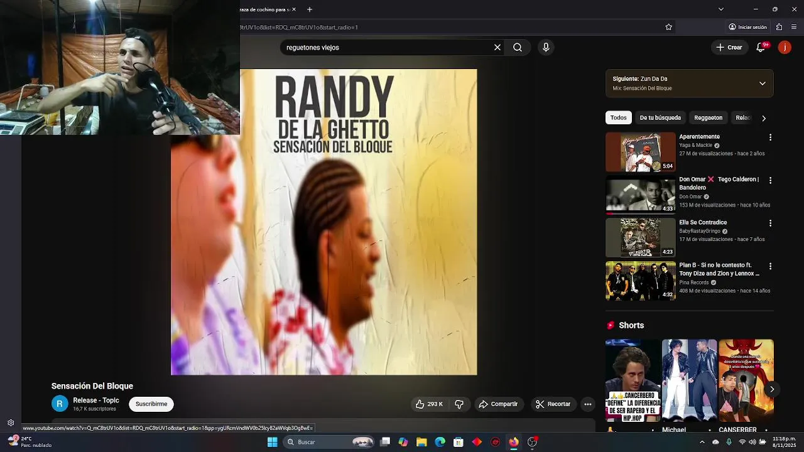This screenshot has width=804, height=452.
Task: Open the gear icon at bottom left
Action: coord(11,422)
